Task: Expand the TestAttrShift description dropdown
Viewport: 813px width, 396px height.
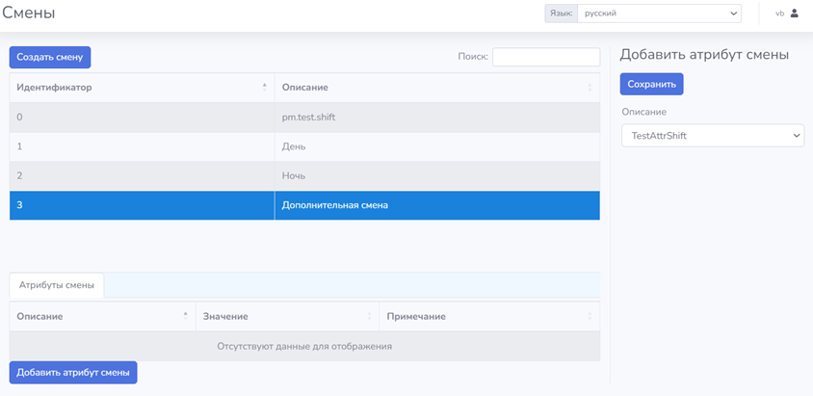Action: pyautogui.click(x=712, y=136)
